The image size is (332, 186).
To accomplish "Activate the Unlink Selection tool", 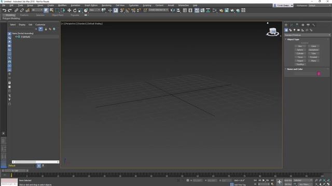I will pos(22,10).
